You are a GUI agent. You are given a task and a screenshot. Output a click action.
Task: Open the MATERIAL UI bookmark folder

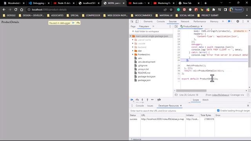[x=164, y=15]
